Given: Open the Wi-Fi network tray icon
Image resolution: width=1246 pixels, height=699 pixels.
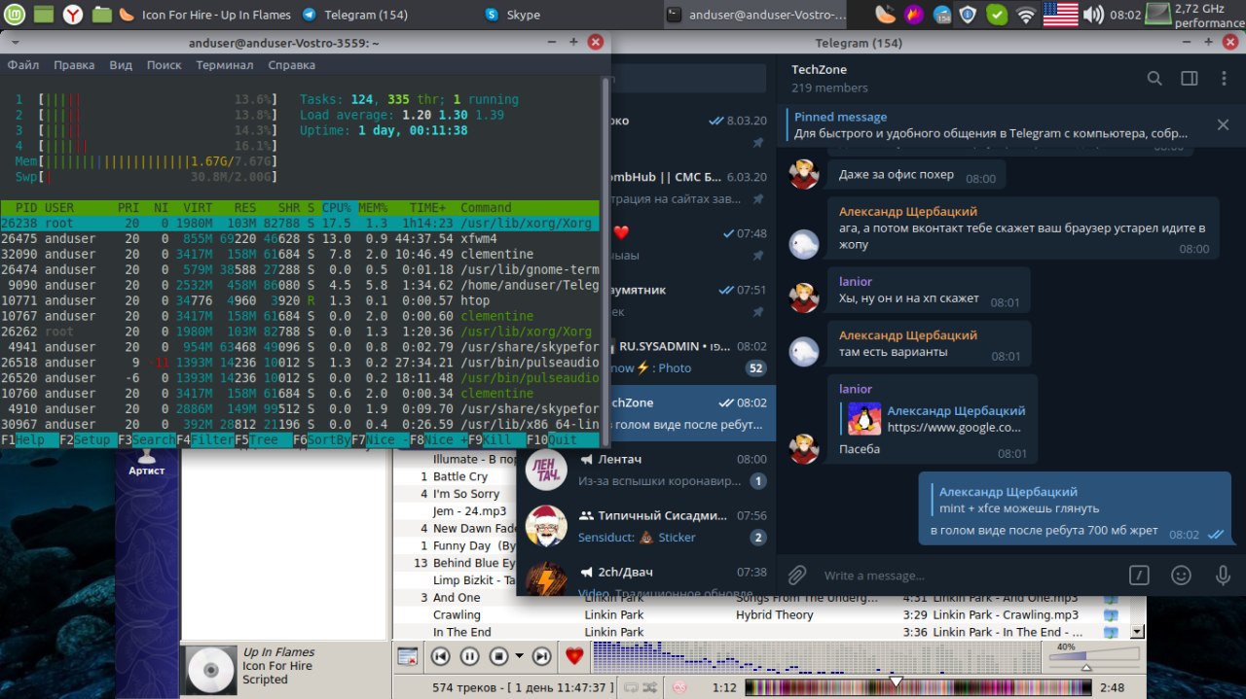Looking at the screenshot, I should tap(1026, 14).
